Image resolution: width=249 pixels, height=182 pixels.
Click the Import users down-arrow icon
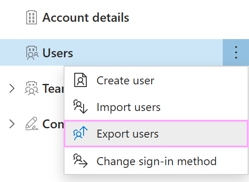pos(80,107)
